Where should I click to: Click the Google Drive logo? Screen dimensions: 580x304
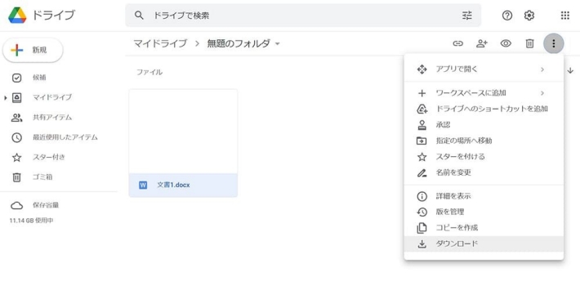(17, 16)
